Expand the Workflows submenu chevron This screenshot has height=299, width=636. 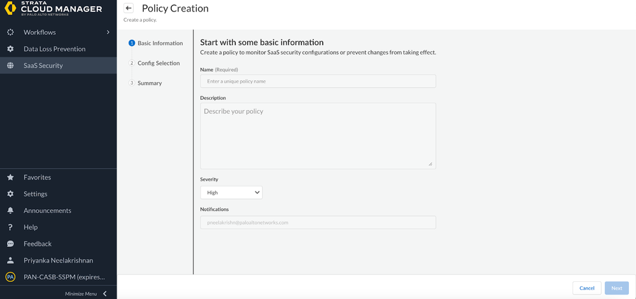(108, 32)
